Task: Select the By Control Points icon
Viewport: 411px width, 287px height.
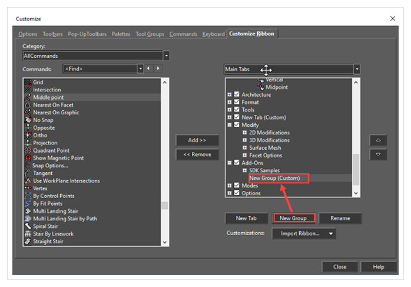Action: (28, 196)
